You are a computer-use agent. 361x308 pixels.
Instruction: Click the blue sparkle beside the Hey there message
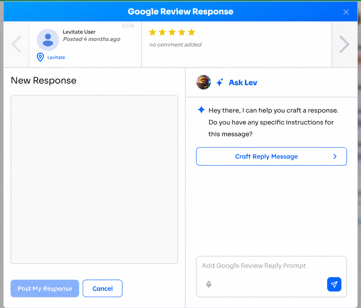coord(201,110)
